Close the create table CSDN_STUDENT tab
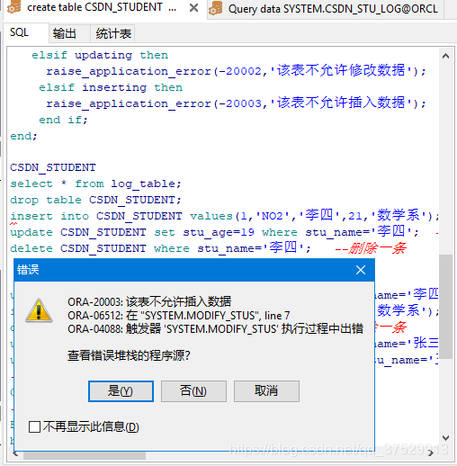Viewport: 457px width, 466px height. tap(193, 7)
